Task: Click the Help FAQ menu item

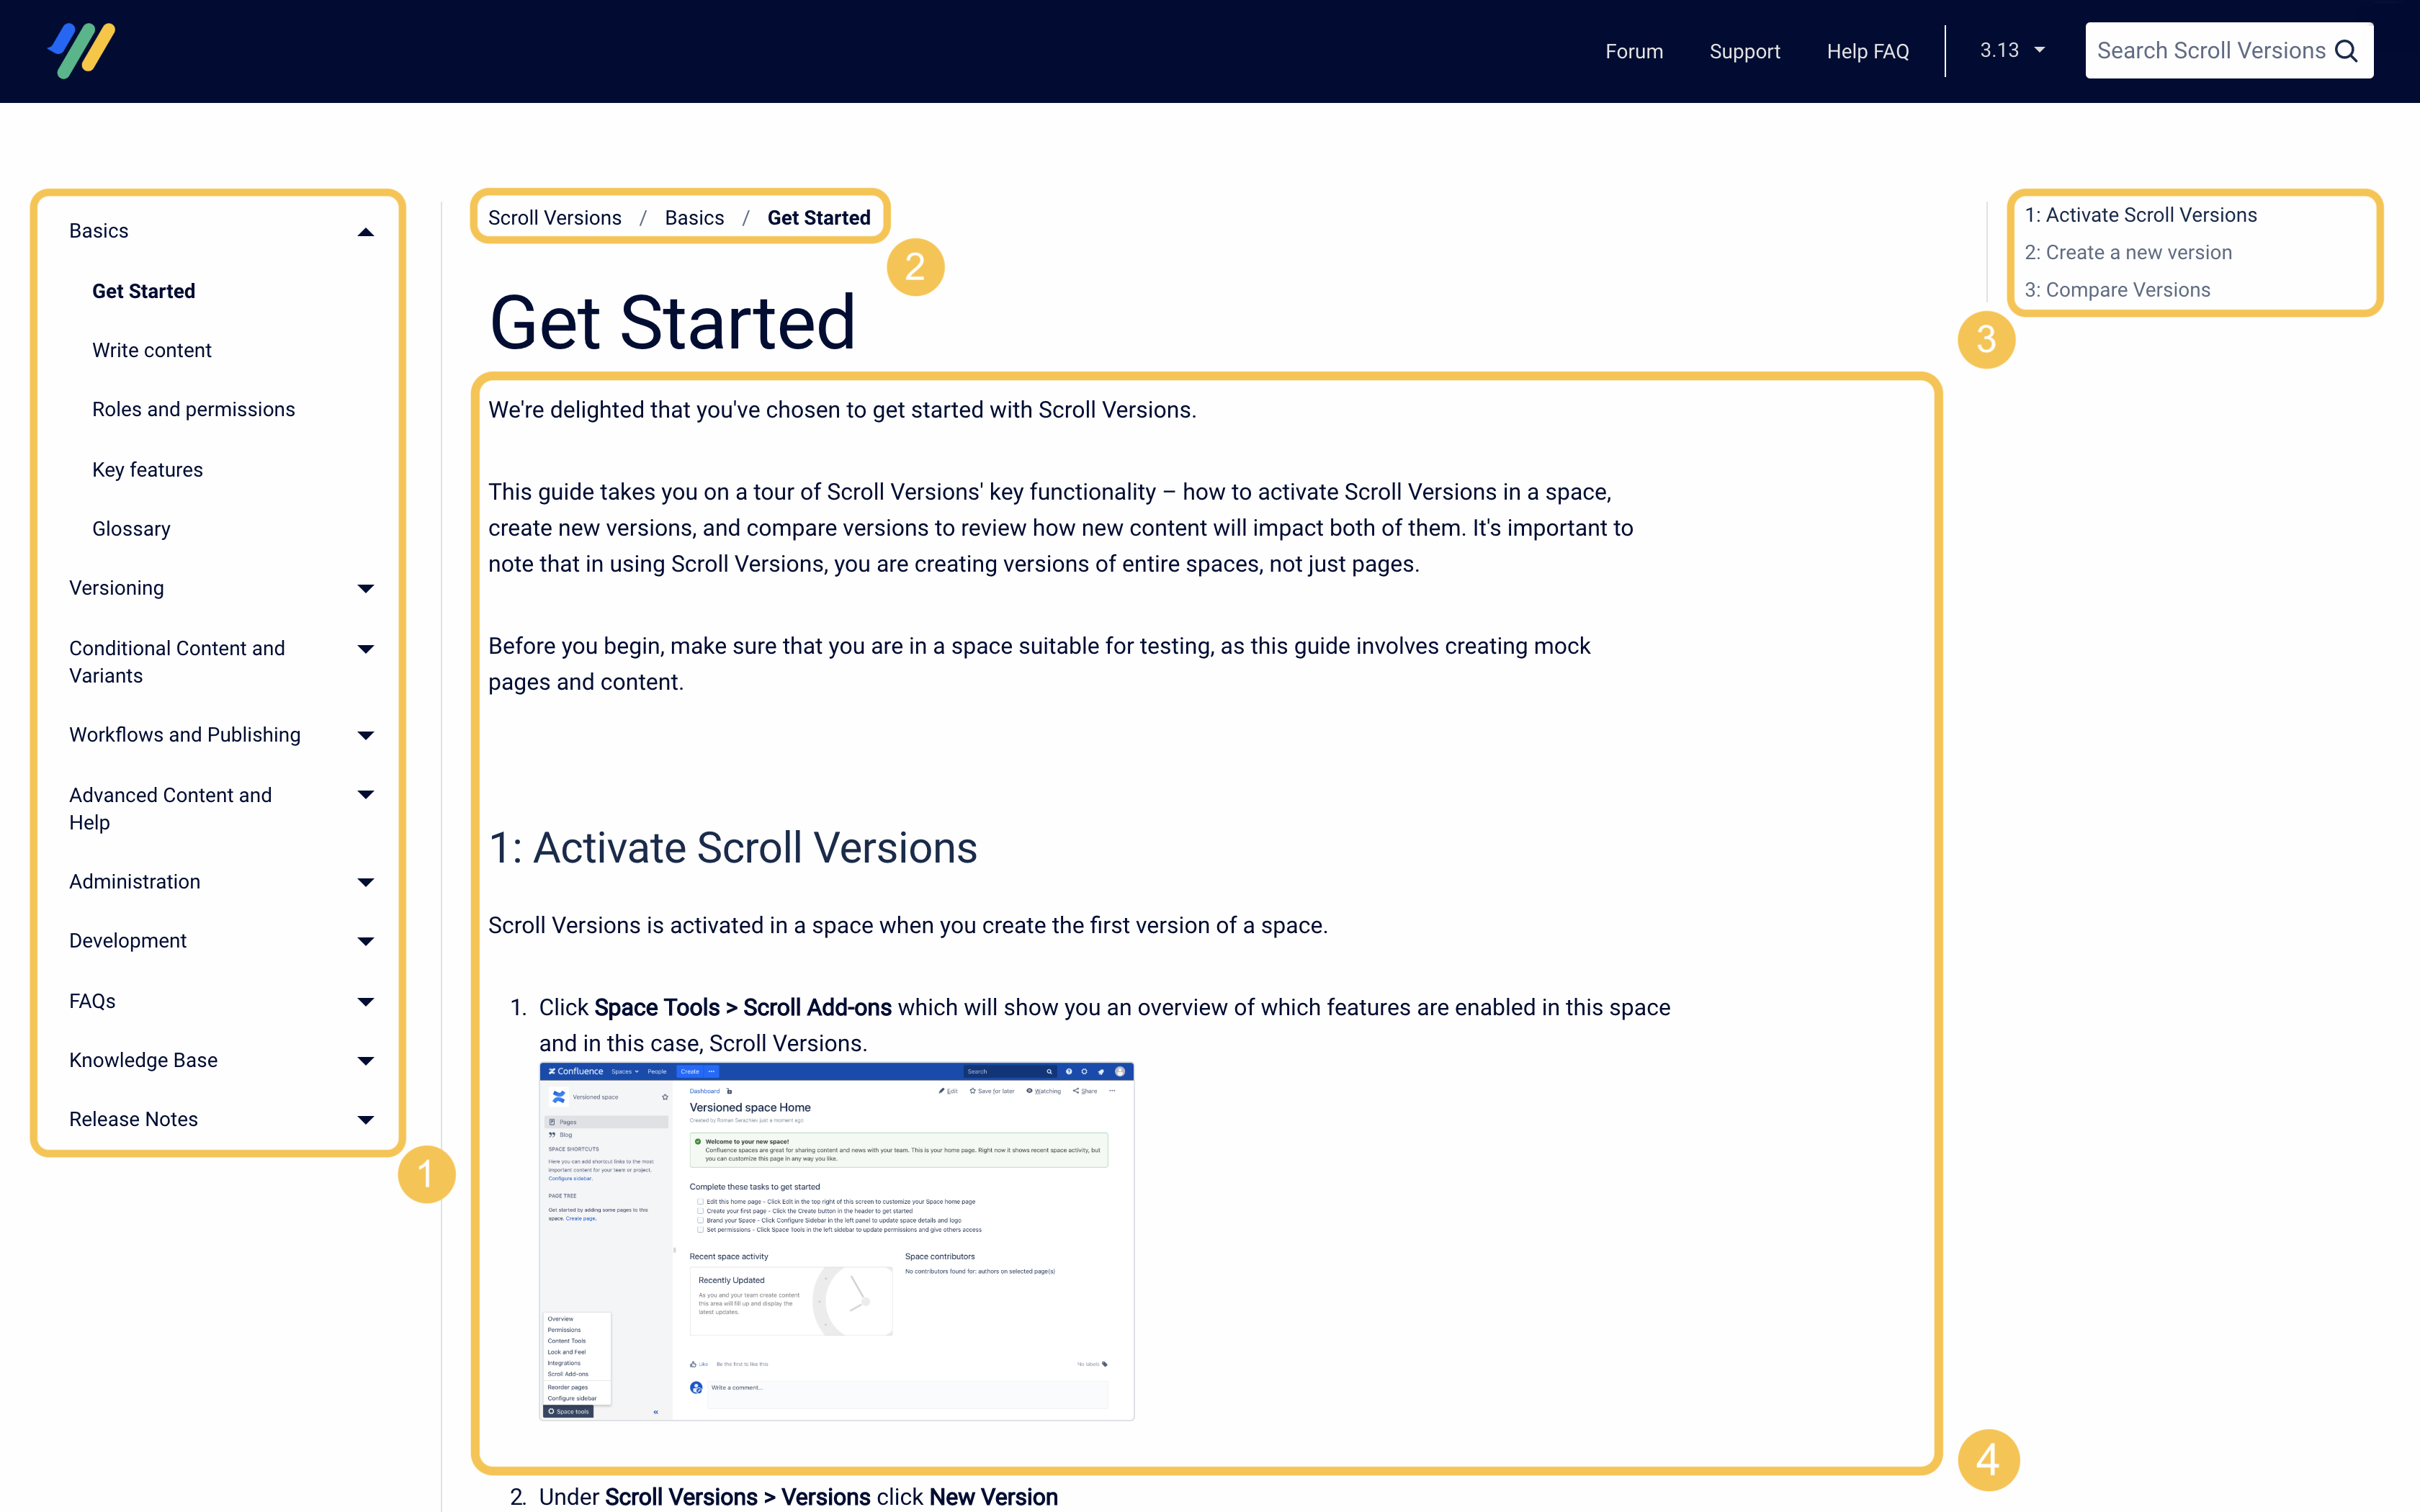Action: pos(1868,50)
